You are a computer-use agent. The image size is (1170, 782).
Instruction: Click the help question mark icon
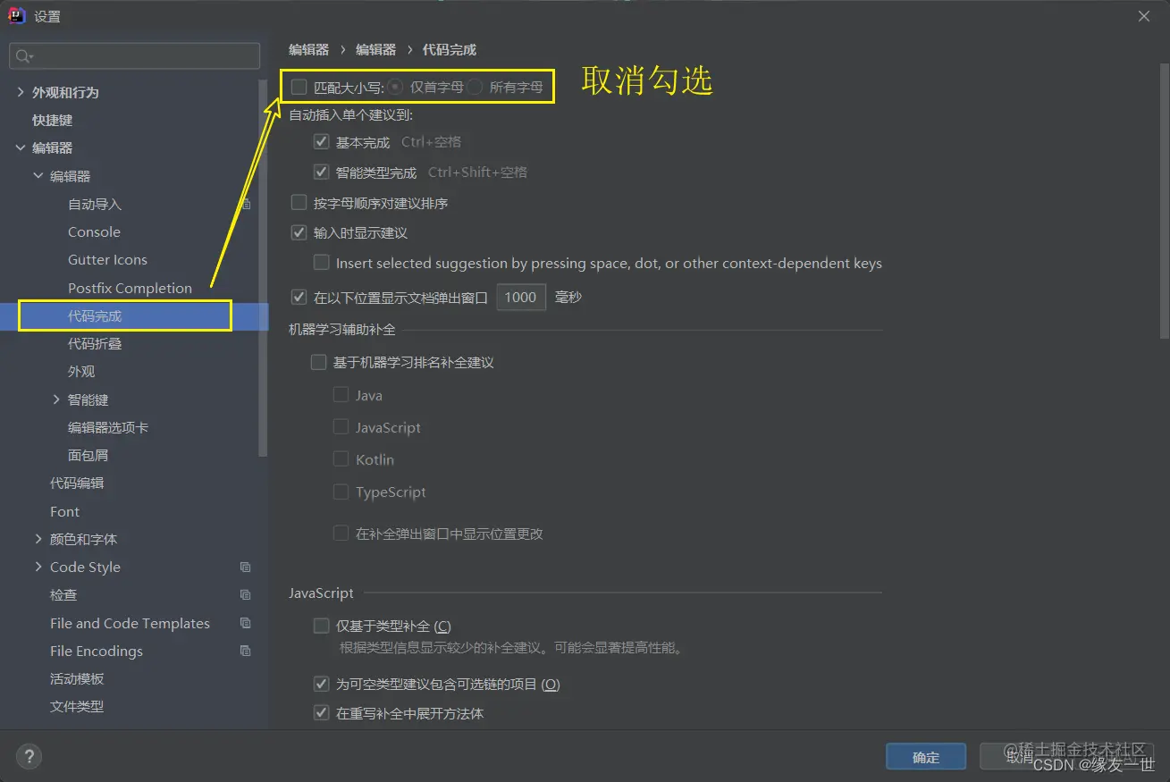point(28,756)
